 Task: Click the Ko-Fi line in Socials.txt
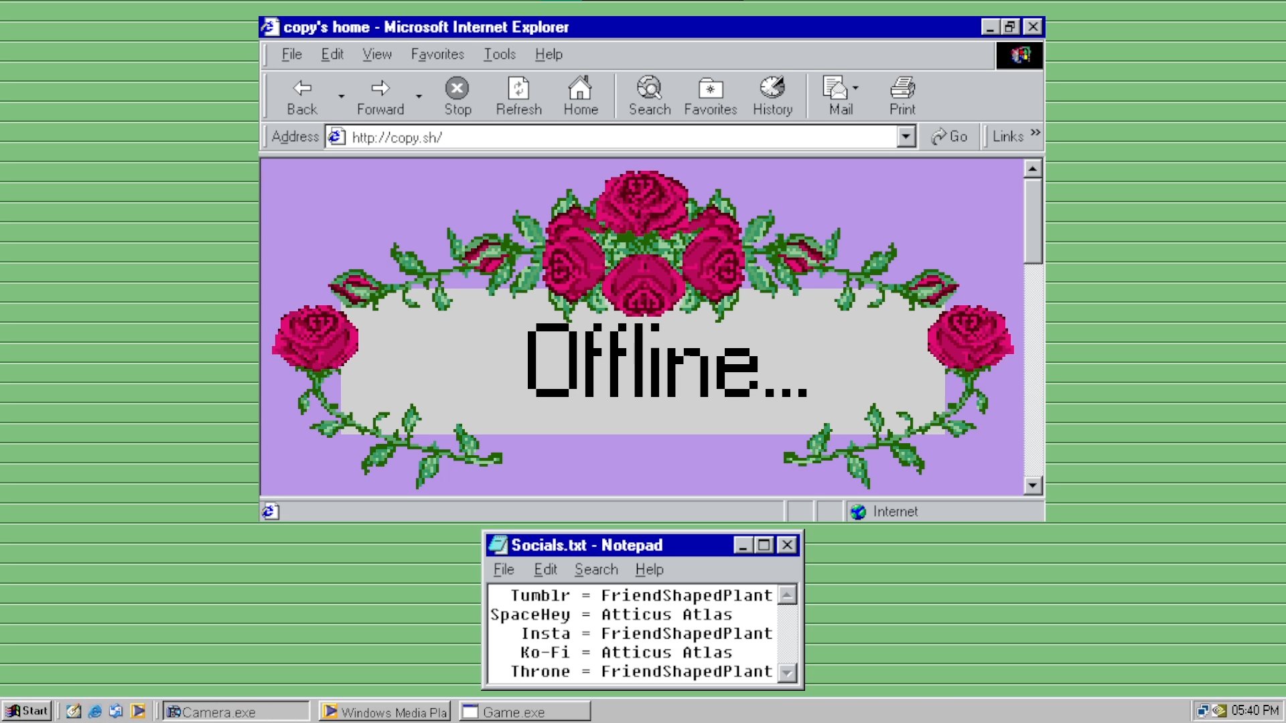[x=626, y=652]
